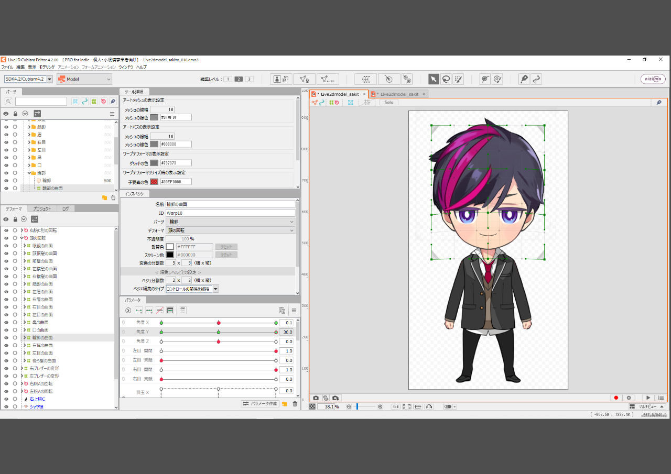This screenshot has height=474, width=671.
Task: Switch to the ログ tab
Action: tap(66, 208)
